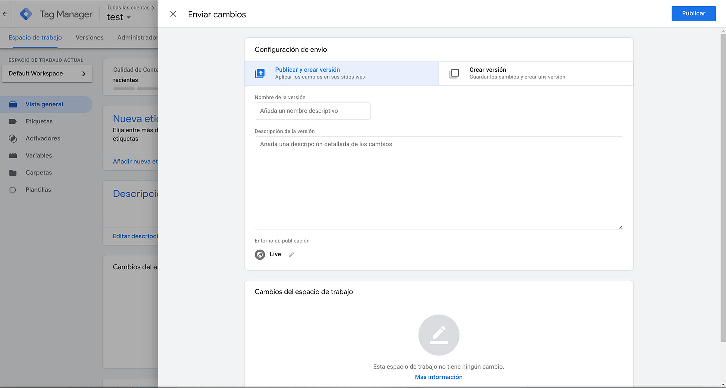Switch to the Versiones tab
This screenshot has width=726, height=388.
(90, 38)
